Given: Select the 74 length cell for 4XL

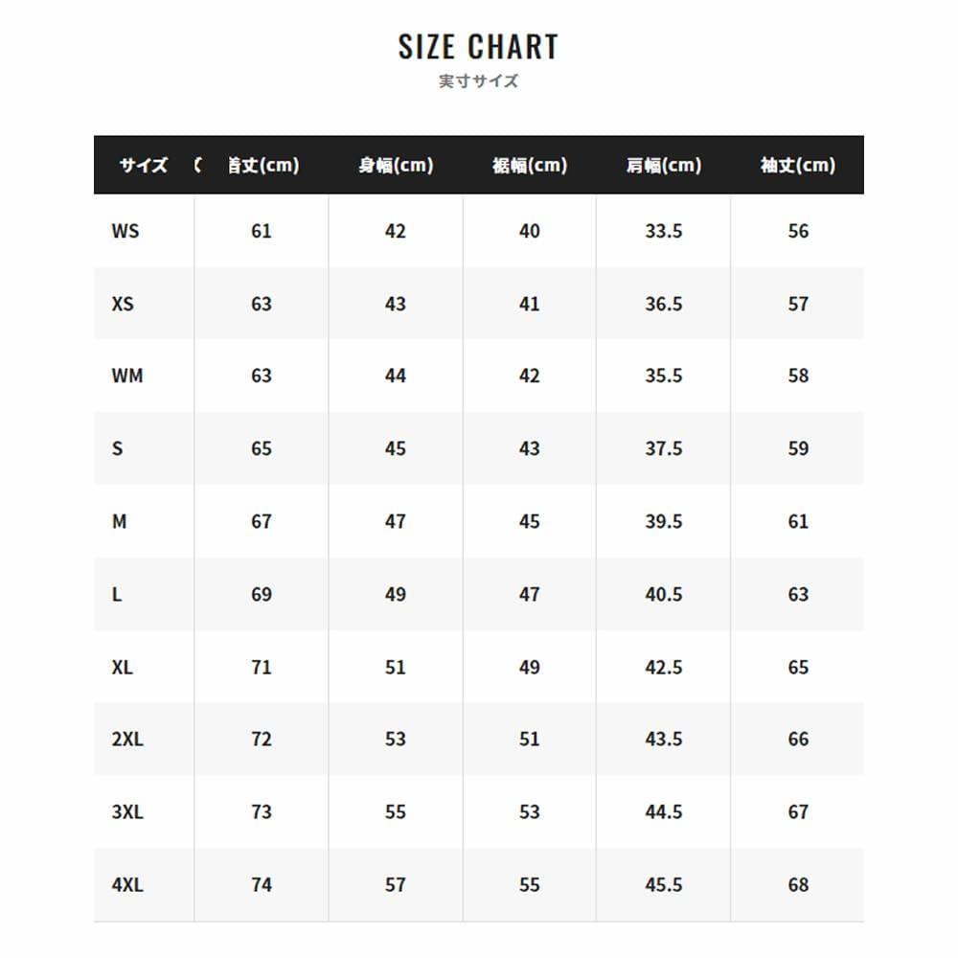Looking at the screenshot, I should (x=262, y=884).
